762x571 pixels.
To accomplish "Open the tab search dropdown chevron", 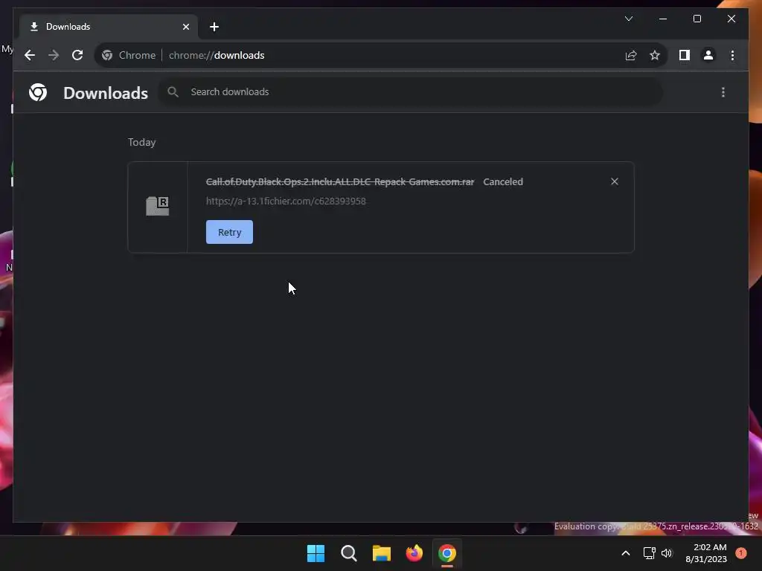I will [x=628, y=19].
